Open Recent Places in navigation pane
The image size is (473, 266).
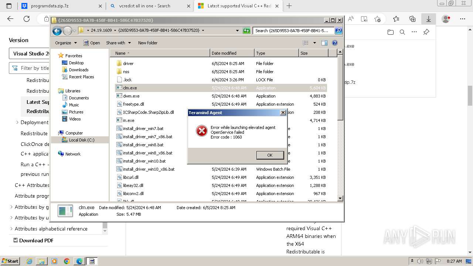tap(81, 77)
